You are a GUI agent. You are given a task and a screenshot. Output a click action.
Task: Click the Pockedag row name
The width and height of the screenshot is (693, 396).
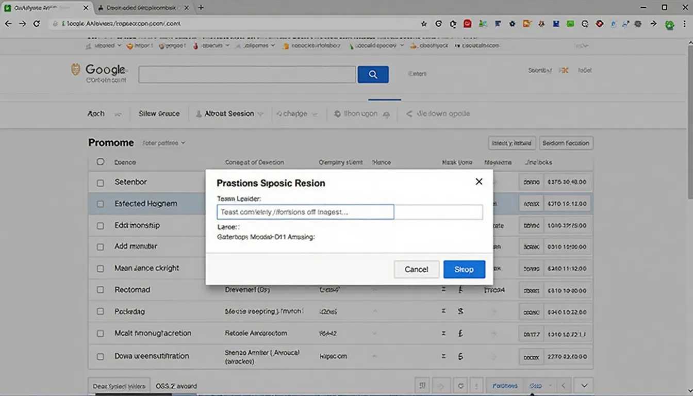(x=129, y=311)
